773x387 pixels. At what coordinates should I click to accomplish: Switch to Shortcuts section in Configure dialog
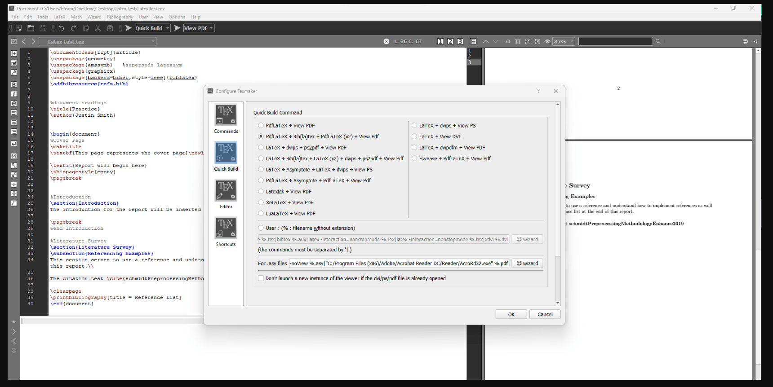tap(226, 232)
